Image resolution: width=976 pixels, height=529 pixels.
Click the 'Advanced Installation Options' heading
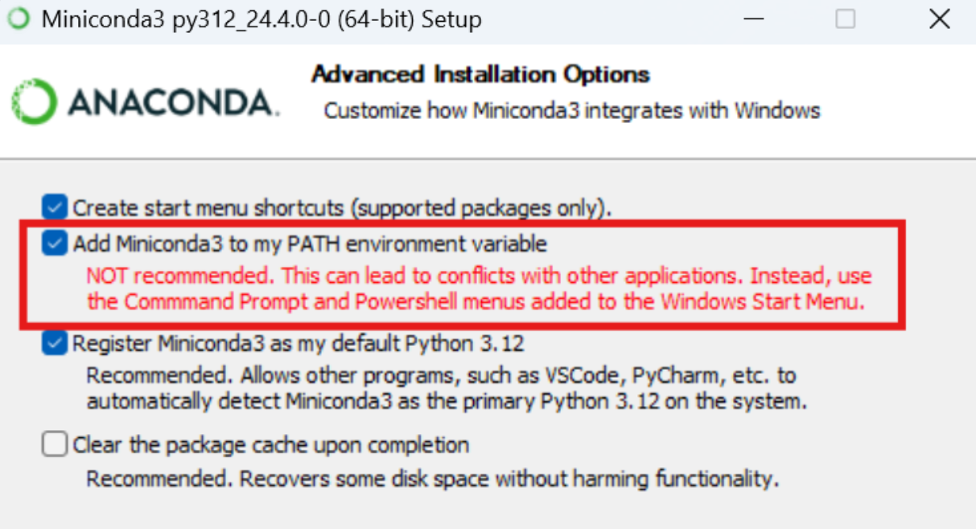[480, 75]
